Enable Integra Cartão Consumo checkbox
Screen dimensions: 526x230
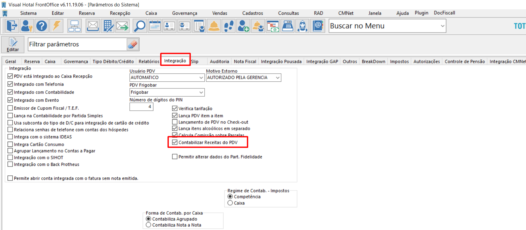pos(10,144)
